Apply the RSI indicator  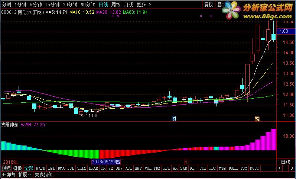pyautogui.click(x=166, y=168)
